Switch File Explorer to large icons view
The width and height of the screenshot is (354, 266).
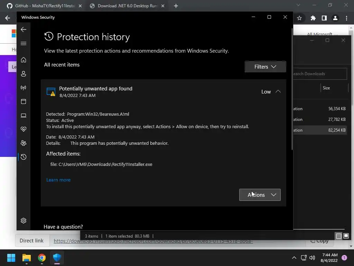tap(346, 236)
